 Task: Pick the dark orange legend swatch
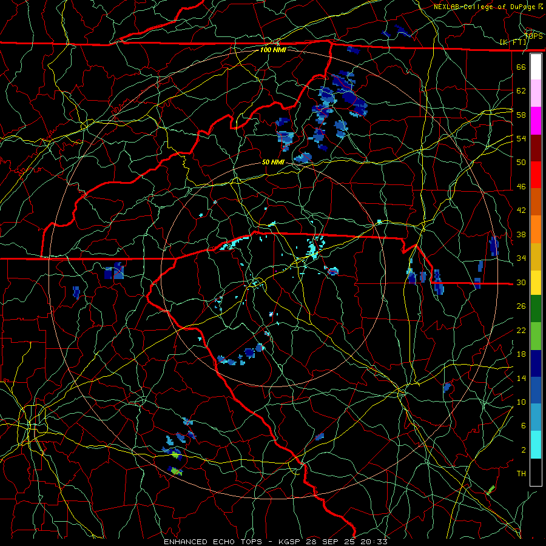(x=536, y=201)
